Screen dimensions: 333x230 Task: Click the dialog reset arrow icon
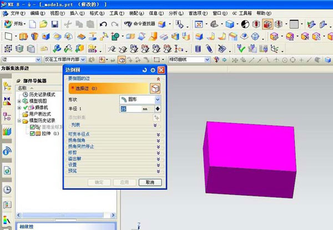pyautogui.click(x=144, y=70)
